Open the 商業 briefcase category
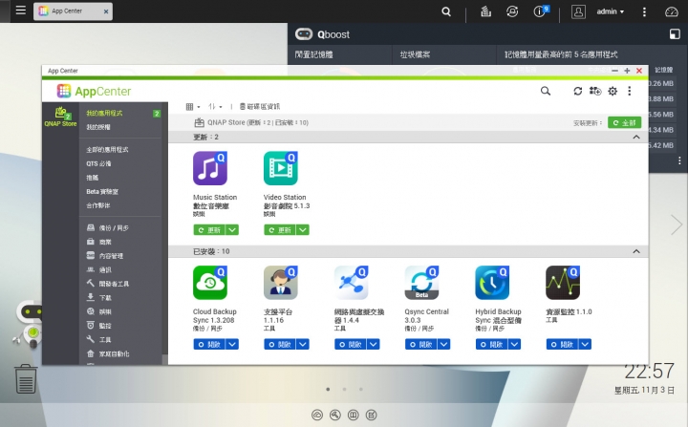This screenshot has width=688, height=427. pyautogui.click(x=99, y=242)
